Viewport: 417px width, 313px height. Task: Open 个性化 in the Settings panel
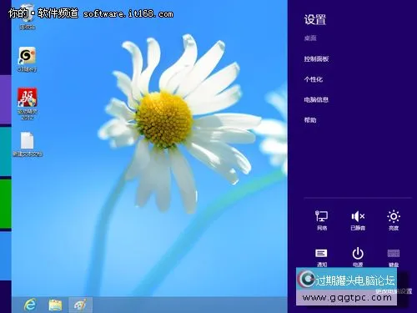click(x=314, y=79)
